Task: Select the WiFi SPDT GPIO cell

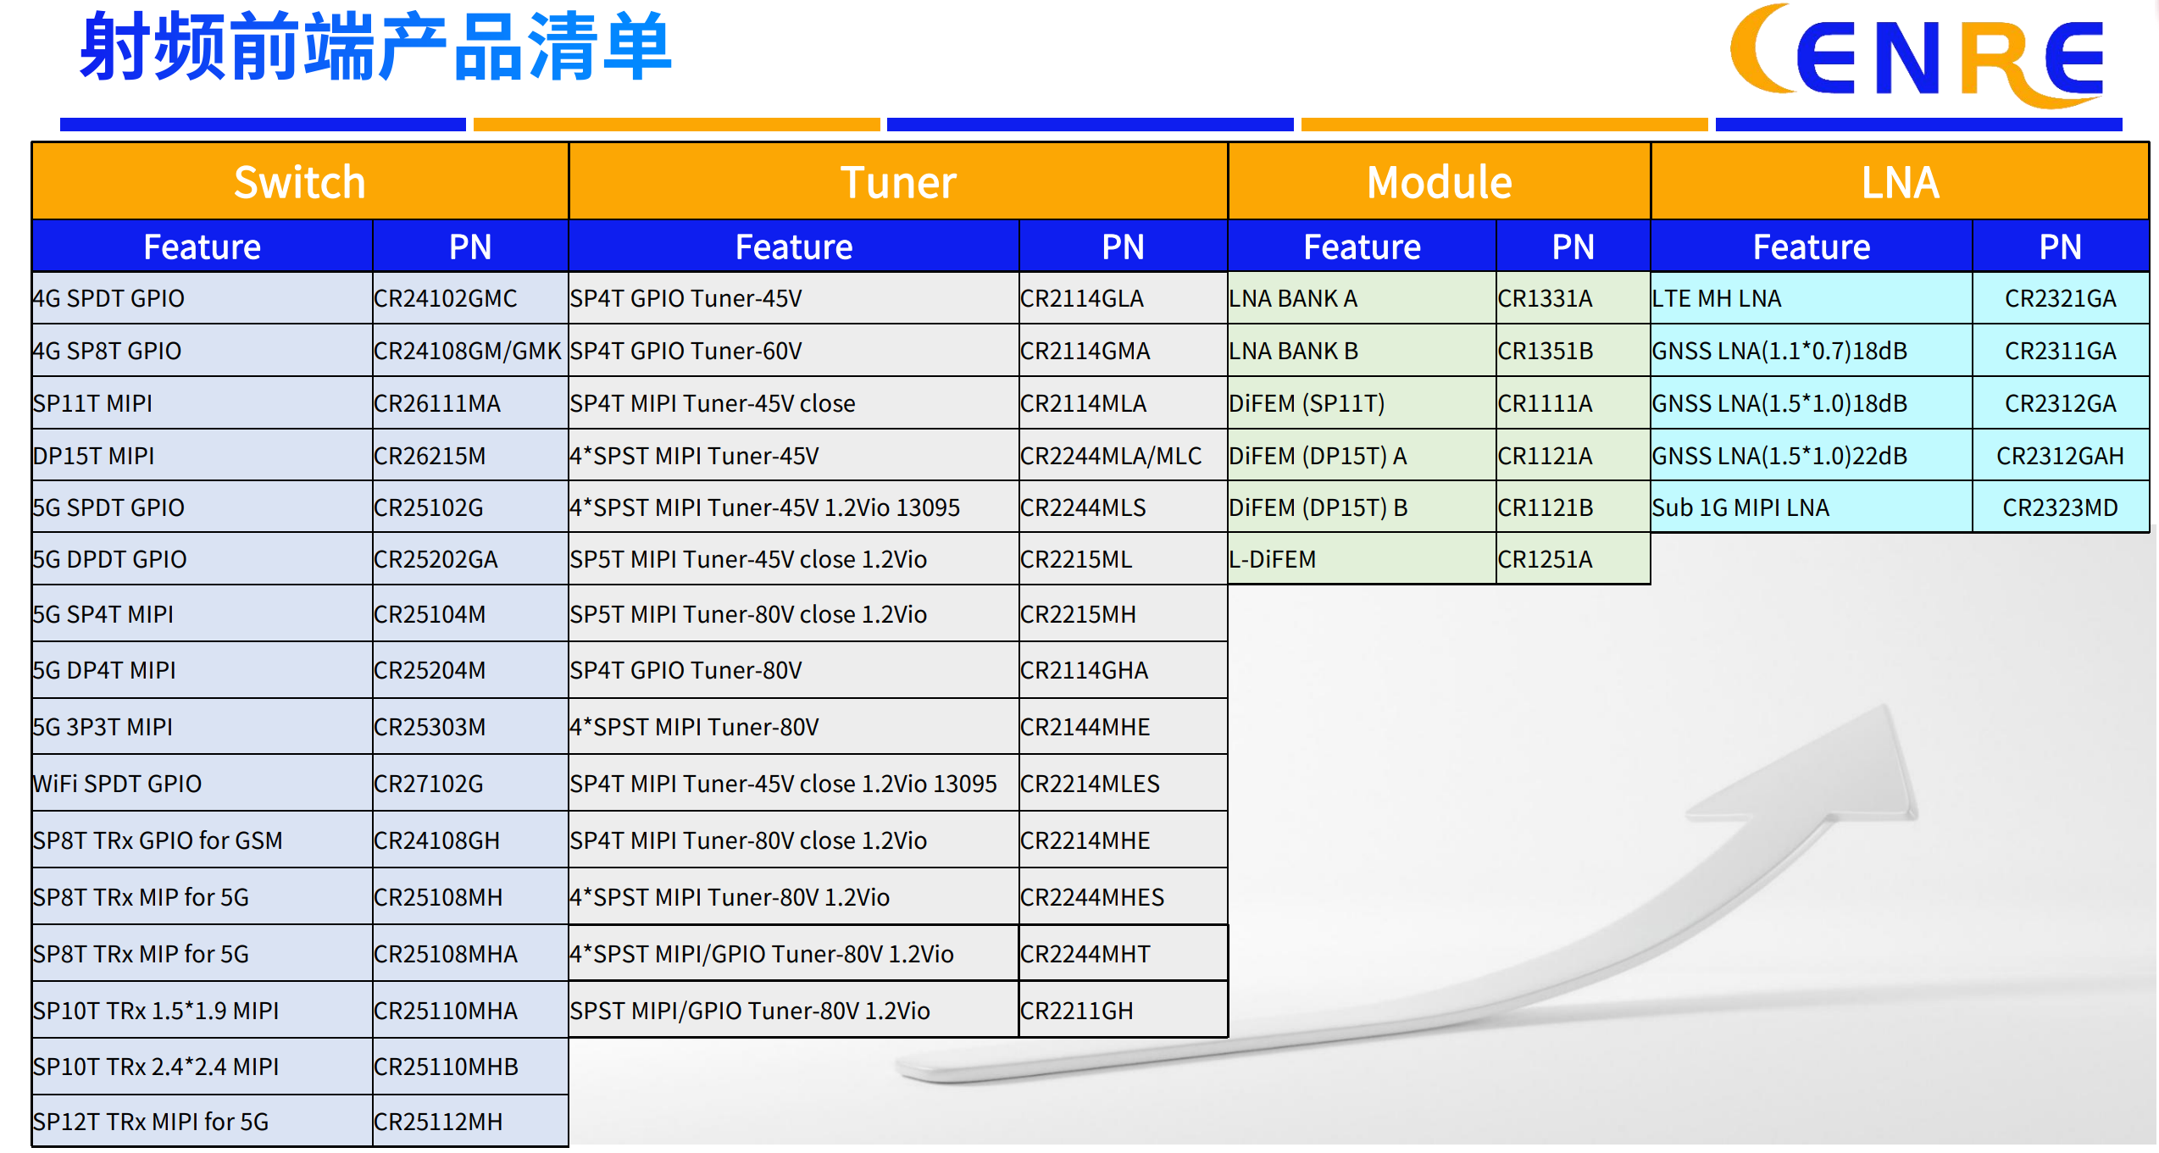Action: tap(203, 784)
